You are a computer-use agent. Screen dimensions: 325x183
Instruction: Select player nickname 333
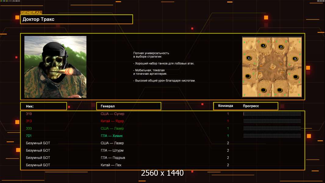[29, 128]
